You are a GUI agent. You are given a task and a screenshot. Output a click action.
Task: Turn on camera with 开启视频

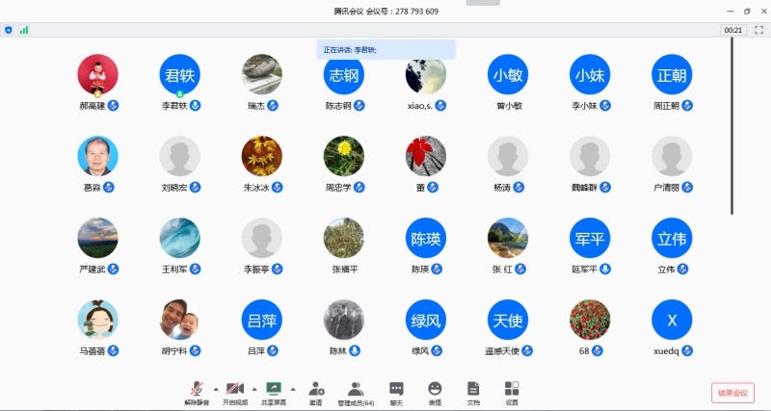pos(235,391)
